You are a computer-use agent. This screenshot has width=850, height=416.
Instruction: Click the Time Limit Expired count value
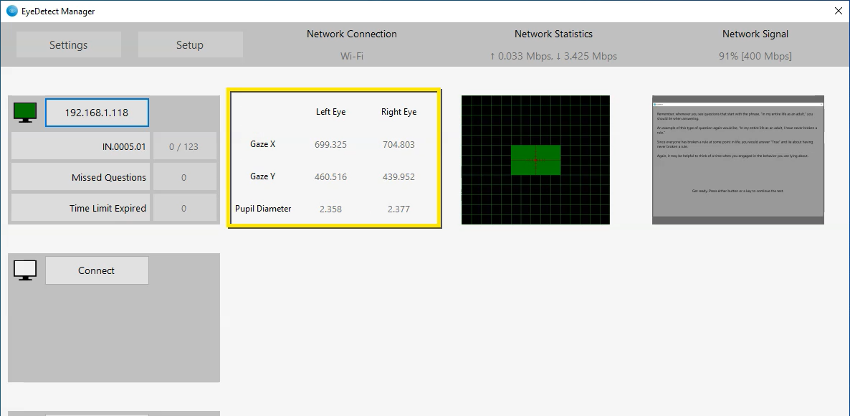pyautogui.click(x=183, y=208)
